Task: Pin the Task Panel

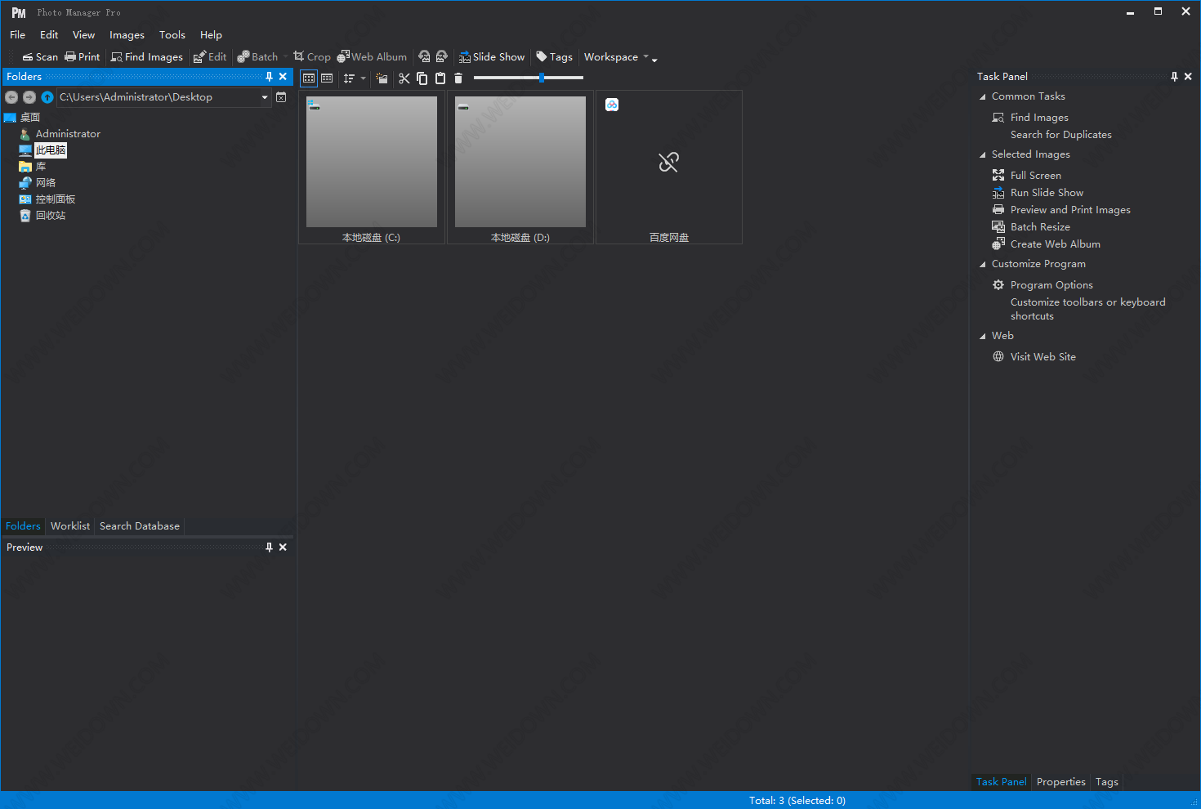Action: (x=1175, y=77)
